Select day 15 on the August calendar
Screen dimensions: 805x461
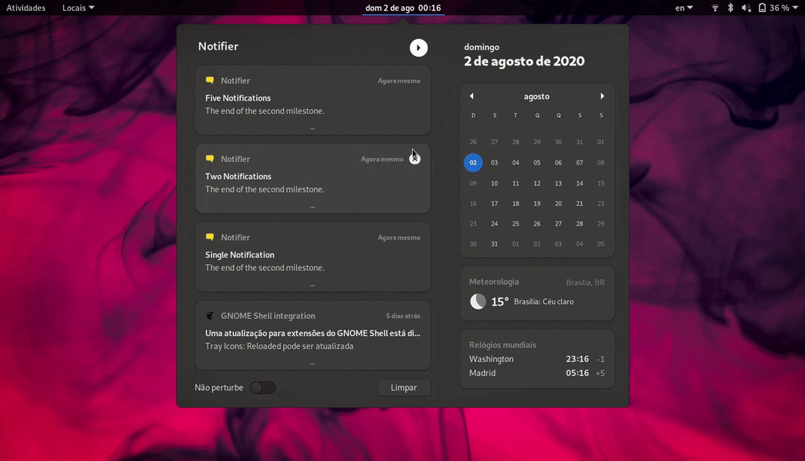point(601,183)
